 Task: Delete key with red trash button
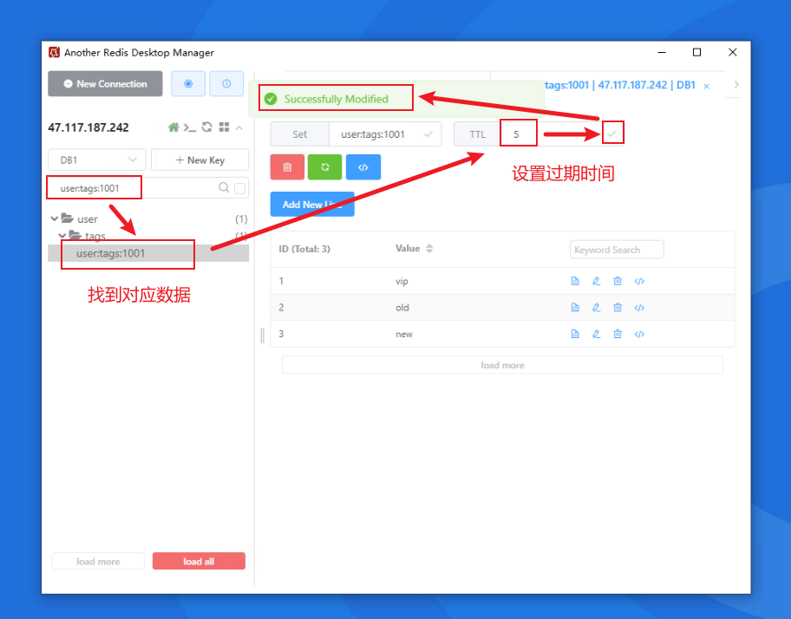288,166
